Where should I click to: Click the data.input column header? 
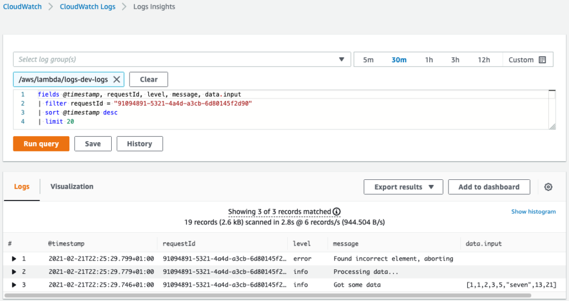484,243
